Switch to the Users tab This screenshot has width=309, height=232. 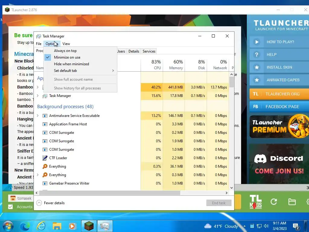coord(121,51)
